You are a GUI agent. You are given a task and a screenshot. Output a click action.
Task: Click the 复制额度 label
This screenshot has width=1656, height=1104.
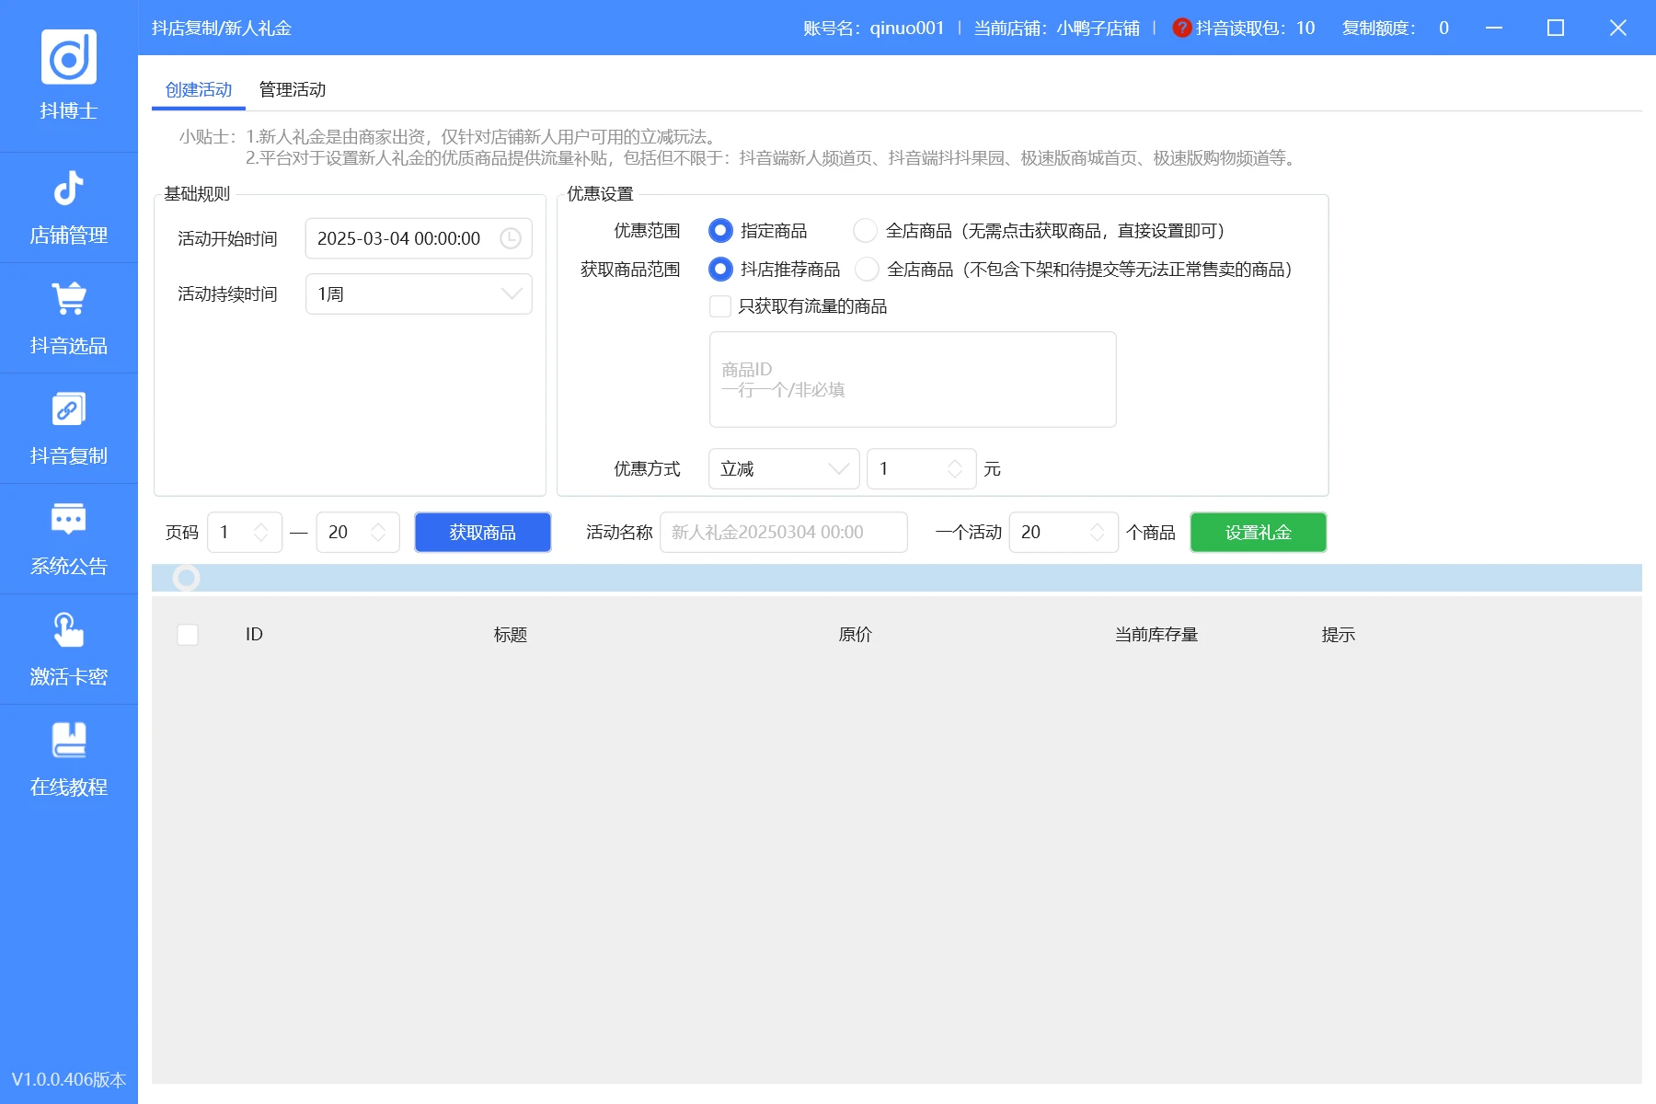[x=1378, y=28]
